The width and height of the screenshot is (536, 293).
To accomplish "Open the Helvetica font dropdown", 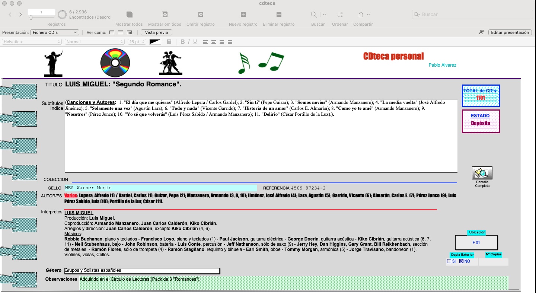I will point(32,42).
